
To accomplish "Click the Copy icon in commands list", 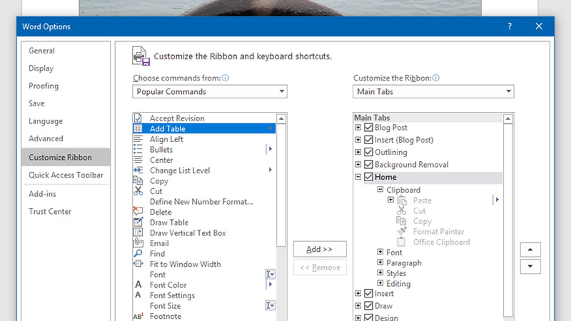I will tap(138, 181).
